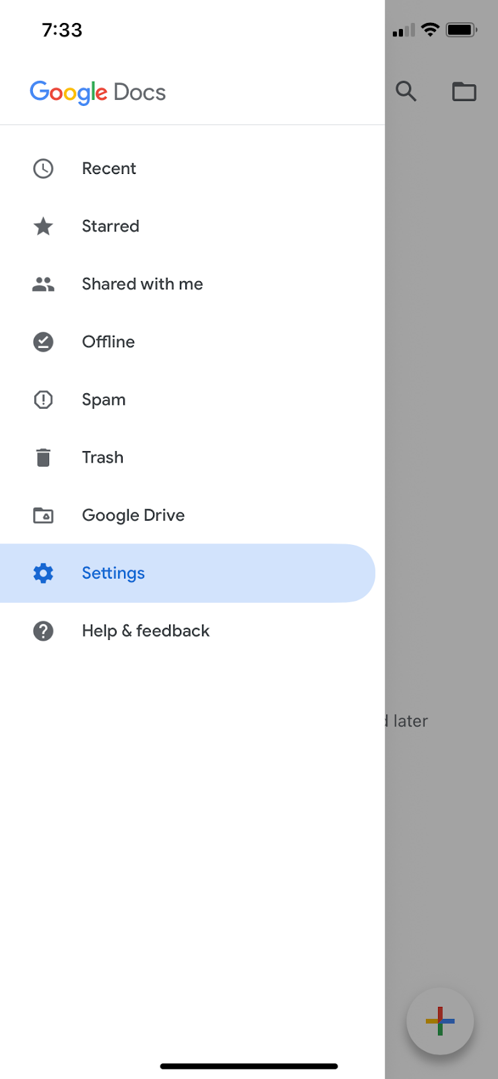Tap the Recent clock icon
The image size is (498, 1079).
43,169
